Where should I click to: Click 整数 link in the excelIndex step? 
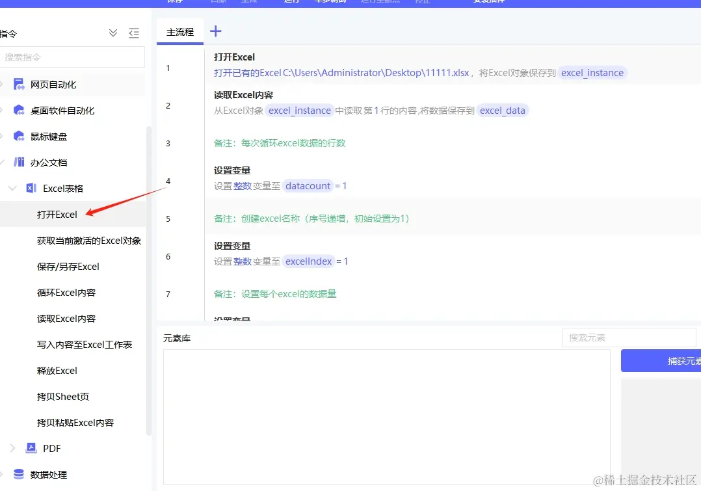click(x=243, y=261)
